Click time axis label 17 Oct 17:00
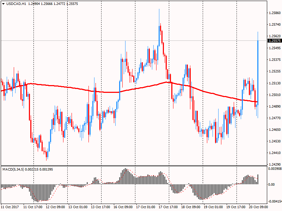Image resolution: width=282 pixels, height=211 pixels. pos(168,207)
